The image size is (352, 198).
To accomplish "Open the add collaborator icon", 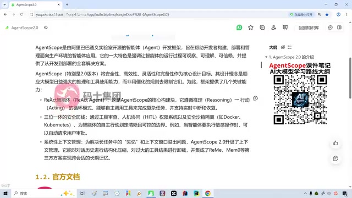I will [273, 28].
